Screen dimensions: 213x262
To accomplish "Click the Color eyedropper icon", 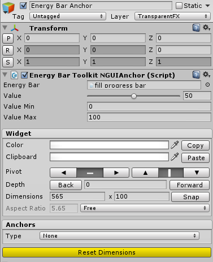I will coord(175,145).
